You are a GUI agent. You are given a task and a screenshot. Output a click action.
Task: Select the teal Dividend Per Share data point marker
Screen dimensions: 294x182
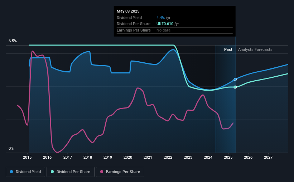tap(235, 87)
